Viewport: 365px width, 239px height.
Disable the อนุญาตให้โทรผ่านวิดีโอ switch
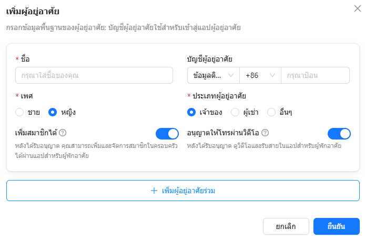click(x=339, y=134)
